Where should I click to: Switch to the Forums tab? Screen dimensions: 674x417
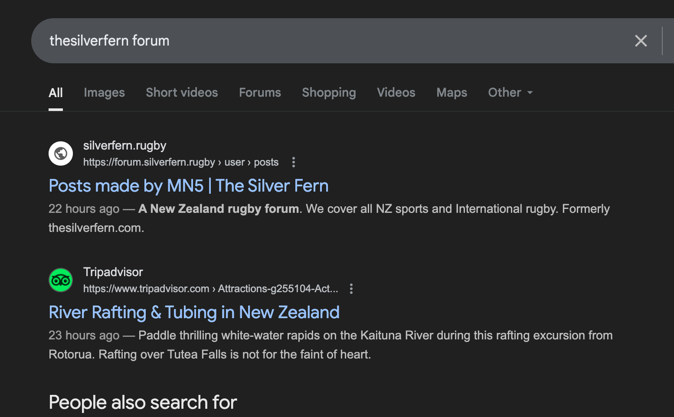click(x=260, y=92)
